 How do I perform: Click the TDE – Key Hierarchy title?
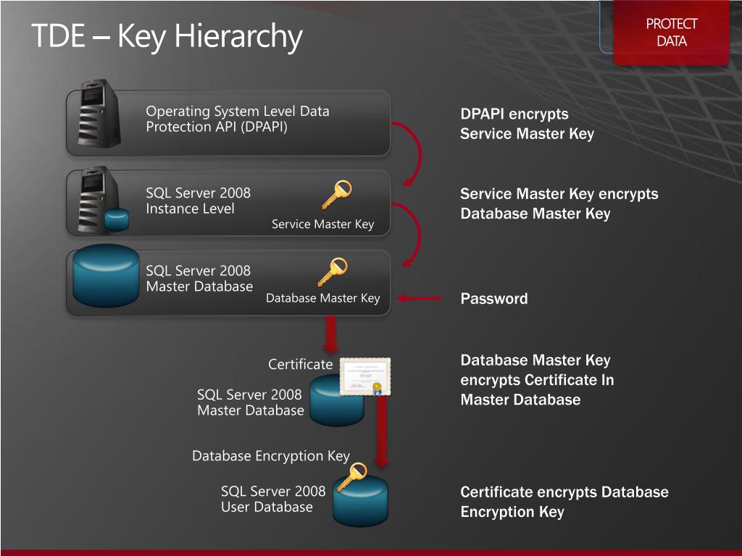pyautogui.click(x=167, y=36)
